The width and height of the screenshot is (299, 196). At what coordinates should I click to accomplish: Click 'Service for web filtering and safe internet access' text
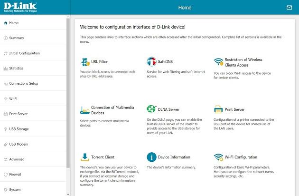click(176, 74)
